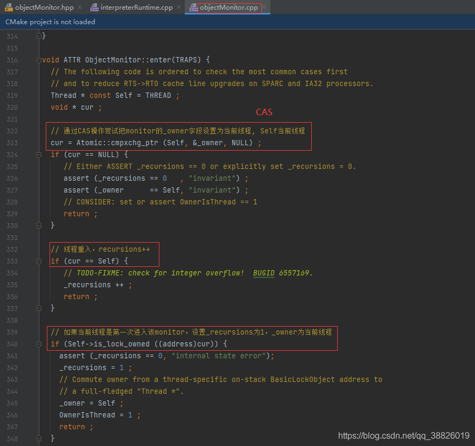Close the interpreterRuntime.cpp tab

(x=179, y=7)
